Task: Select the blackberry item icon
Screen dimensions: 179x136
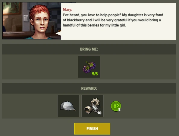Action: (89, 67)
